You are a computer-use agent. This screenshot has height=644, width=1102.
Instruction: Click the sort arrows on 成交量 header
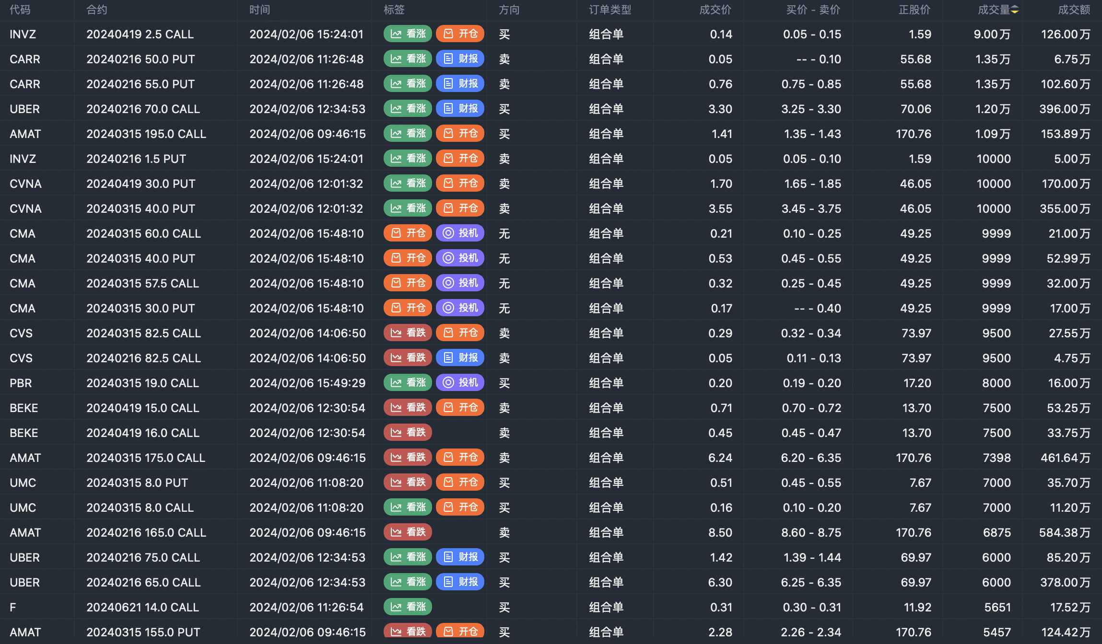[1015, 10]
